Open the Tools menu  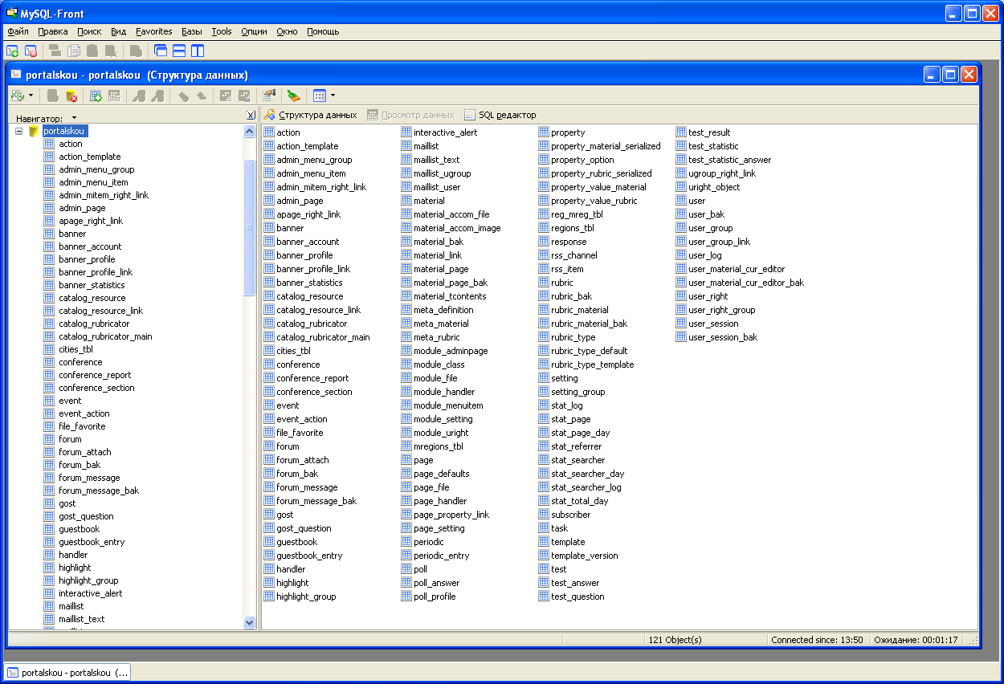222,31
